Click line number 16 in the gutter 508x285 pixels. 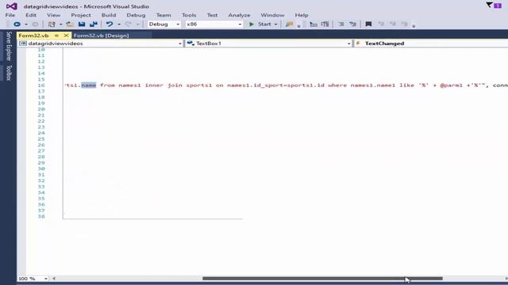pos(41,85)
